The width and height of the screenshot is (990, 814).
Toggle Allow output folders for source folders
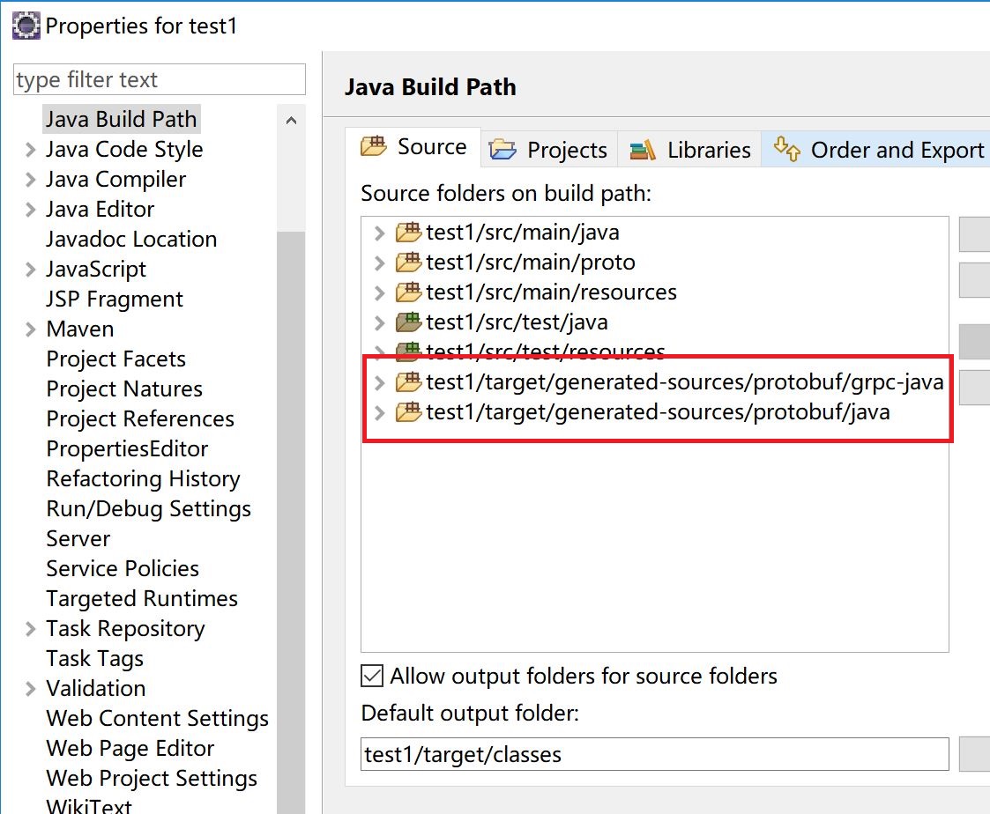[373, 677]
